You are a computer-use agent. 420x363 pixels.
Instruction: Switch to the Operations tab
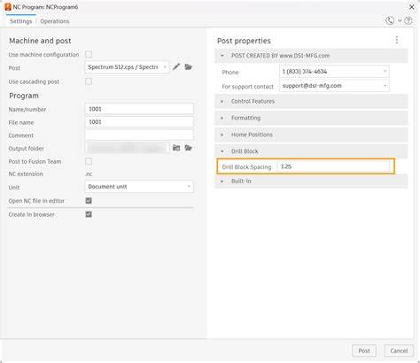pyautogui.click(x=55, y=21)
